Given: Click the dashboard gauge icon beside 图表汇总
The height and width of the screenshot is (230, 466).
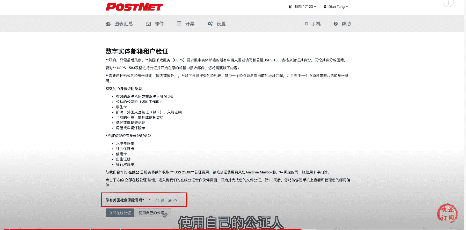Looking at the screenshot, I should (108, 24).
